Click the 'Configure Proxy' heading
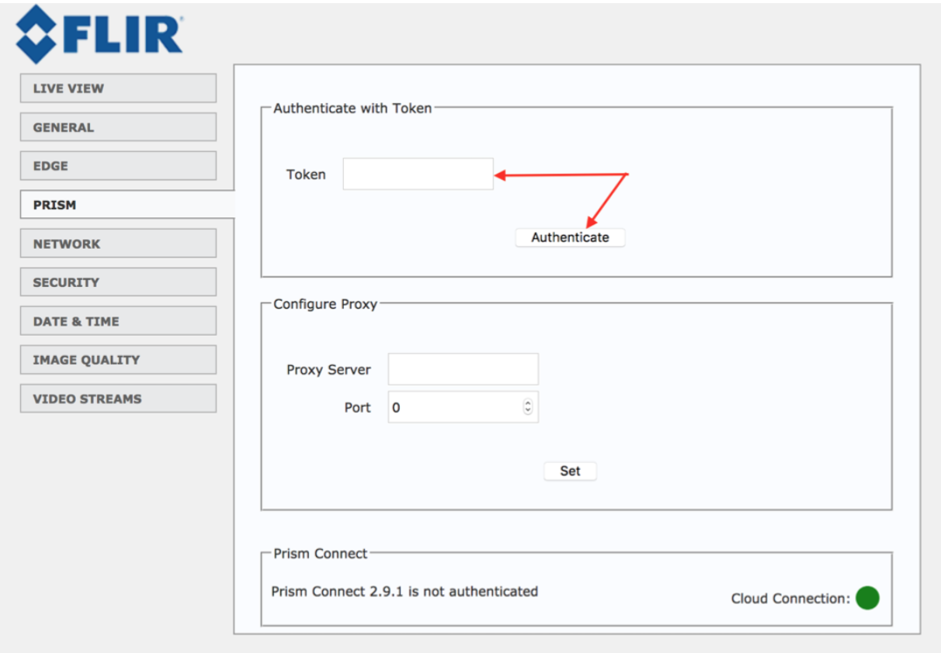941x653 pixels. (325, 304)
